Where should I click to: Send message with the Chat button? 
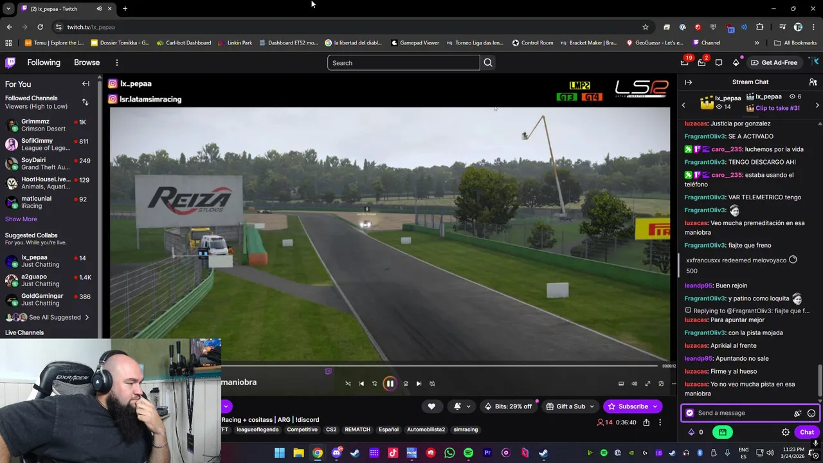click(807, 432)
